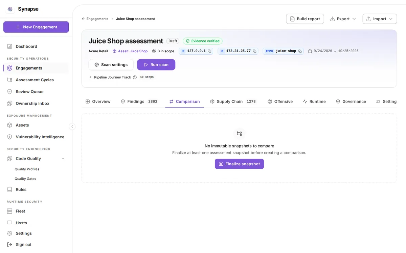Click the Fleet server icon
This screenshot has height=253, width=406.
point(9,211)
